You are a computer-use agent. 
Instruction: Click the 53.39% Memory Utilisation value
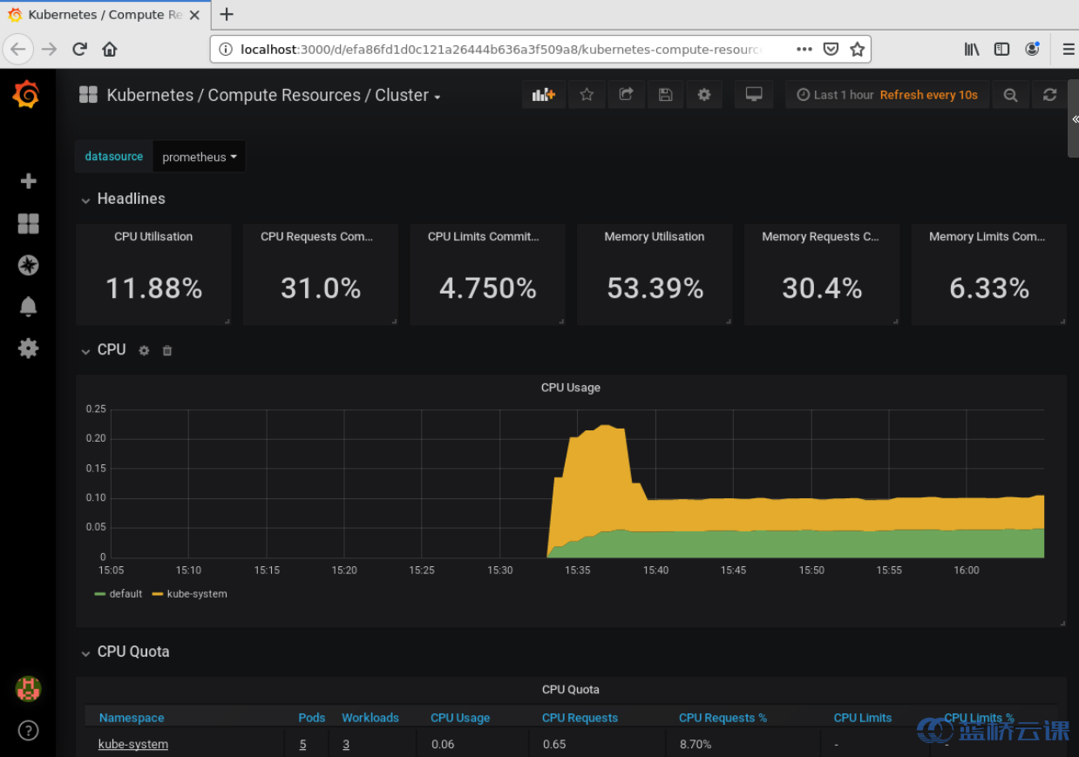(x=655, y=288)
